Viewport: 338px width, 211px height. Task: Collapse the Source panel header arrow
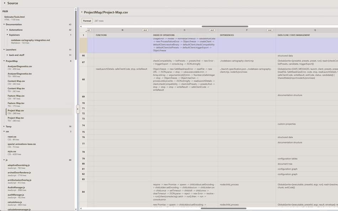5,3
